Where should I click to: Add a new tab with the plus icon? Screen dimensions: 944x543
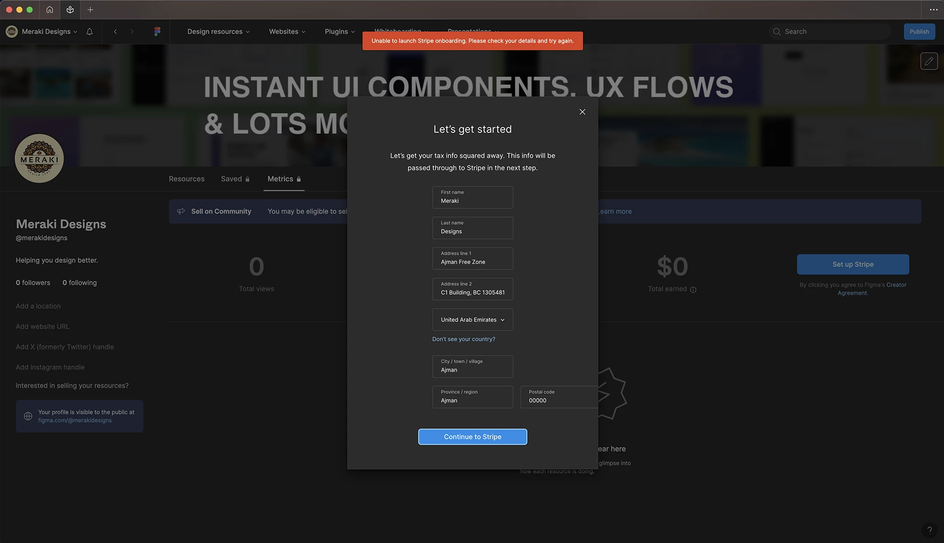click(90, 10)
